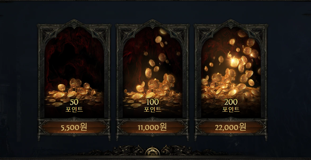Click the small coin pile on 50-point card

point(74,92)
